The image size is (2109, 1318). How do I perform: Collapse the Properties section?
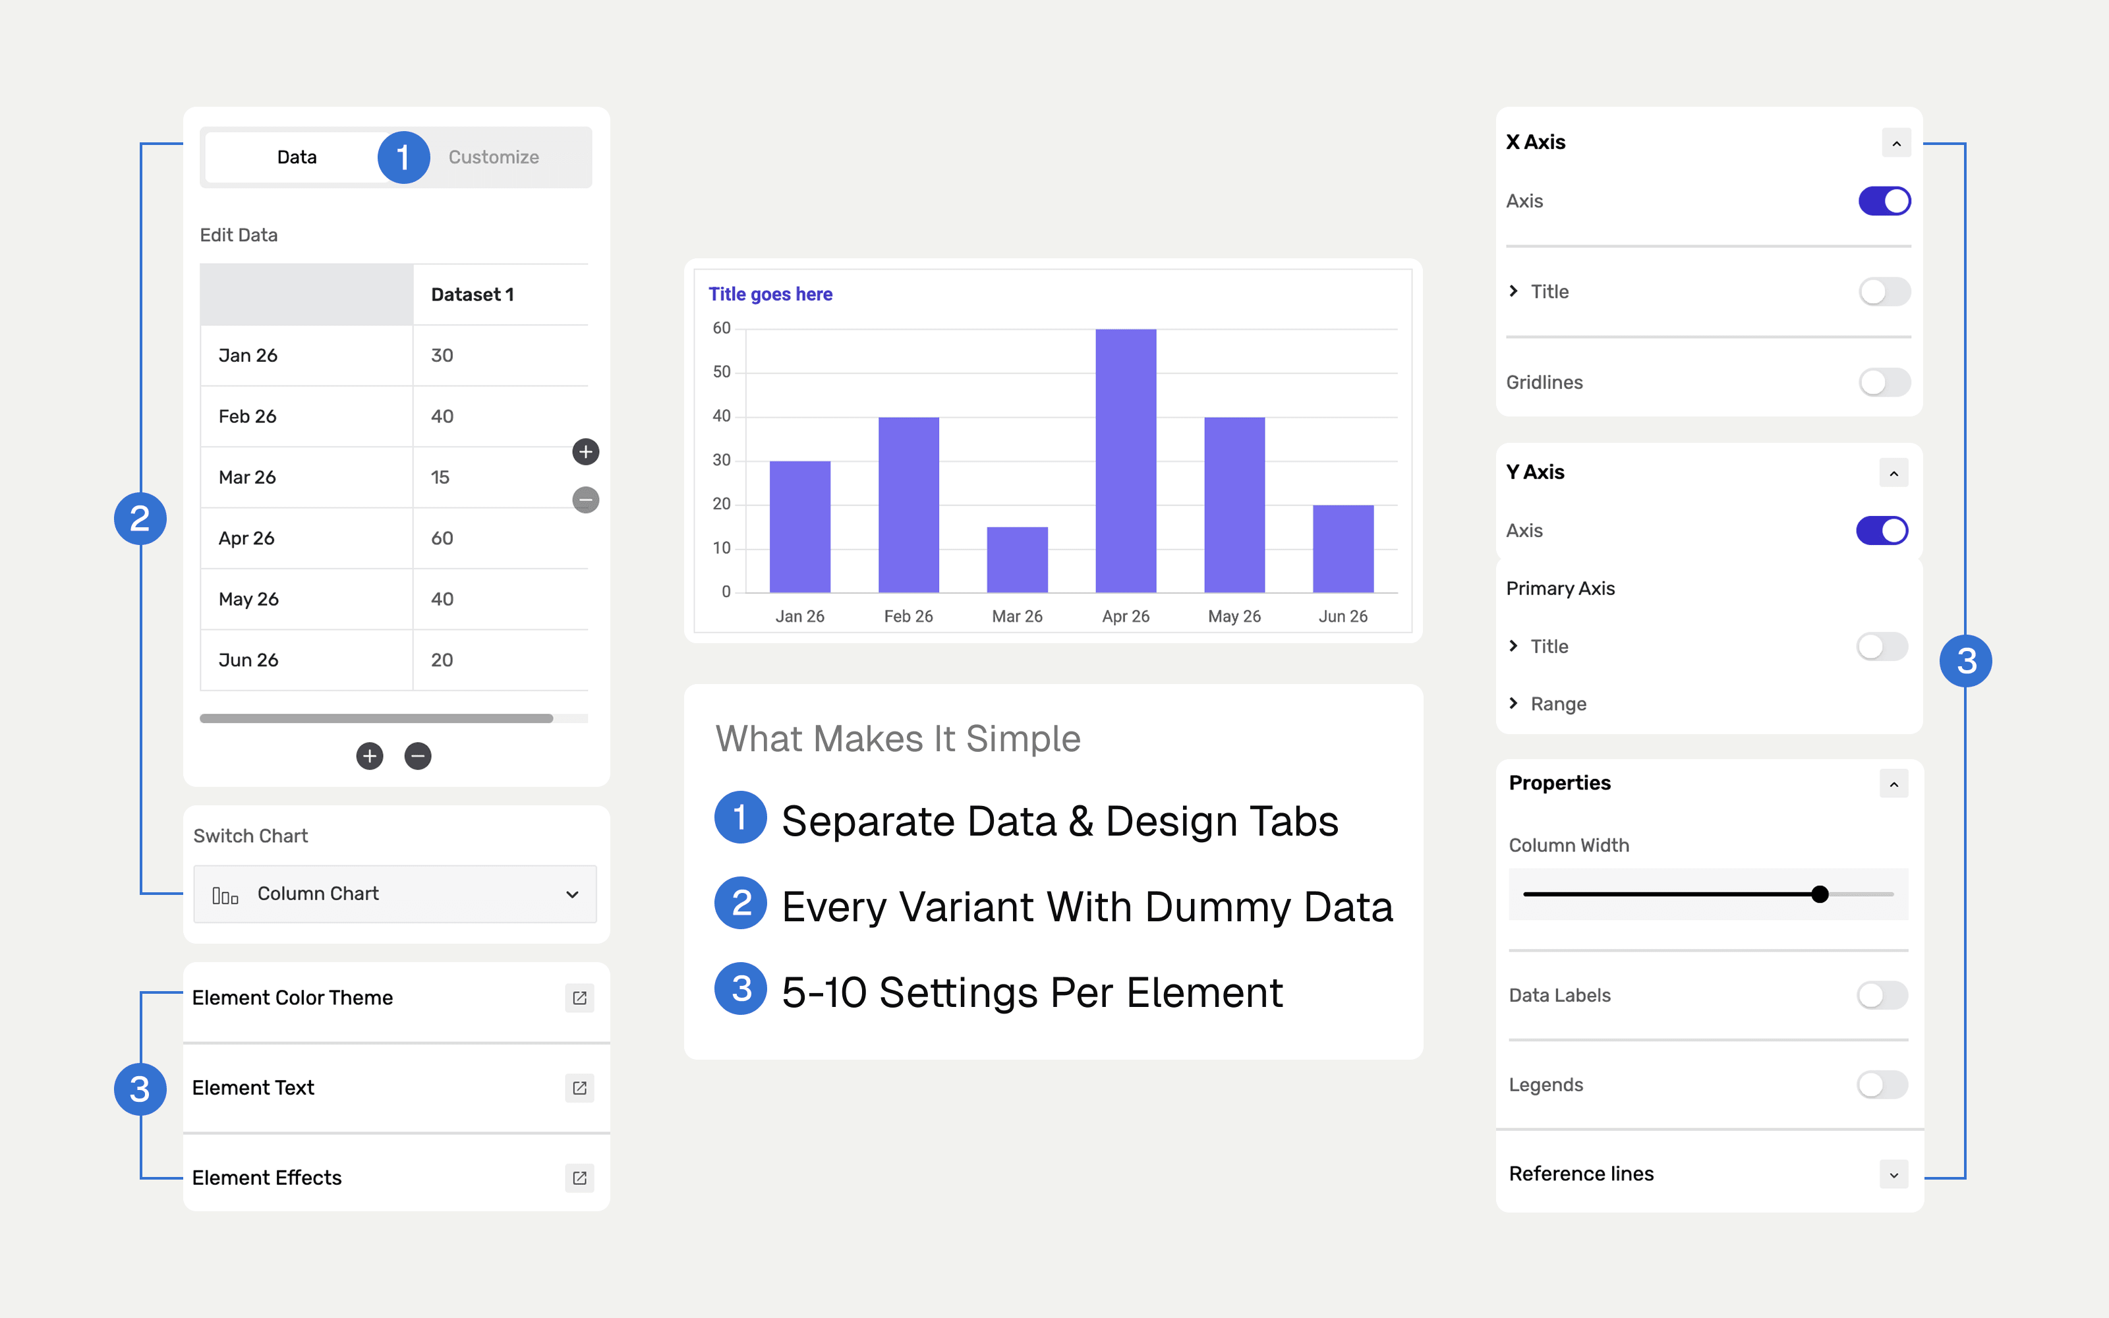(x=1893, y=784)
